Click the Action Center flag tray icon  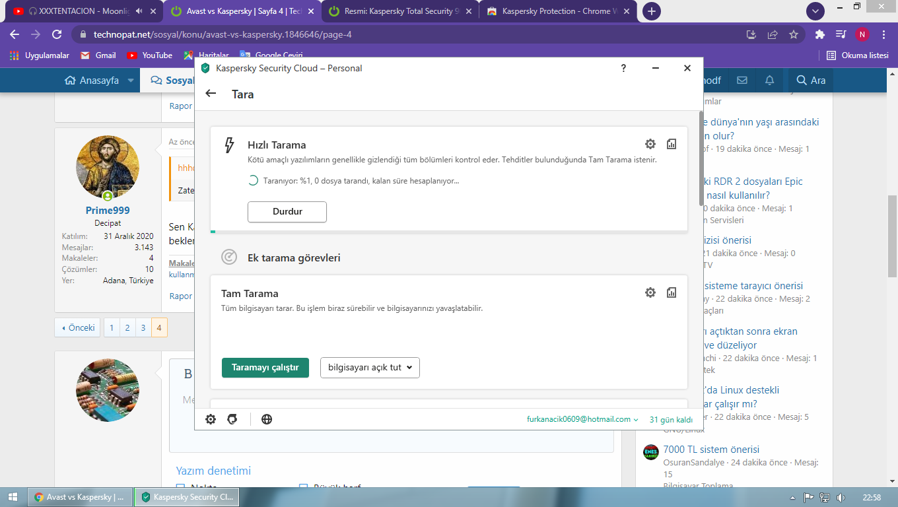808,497
